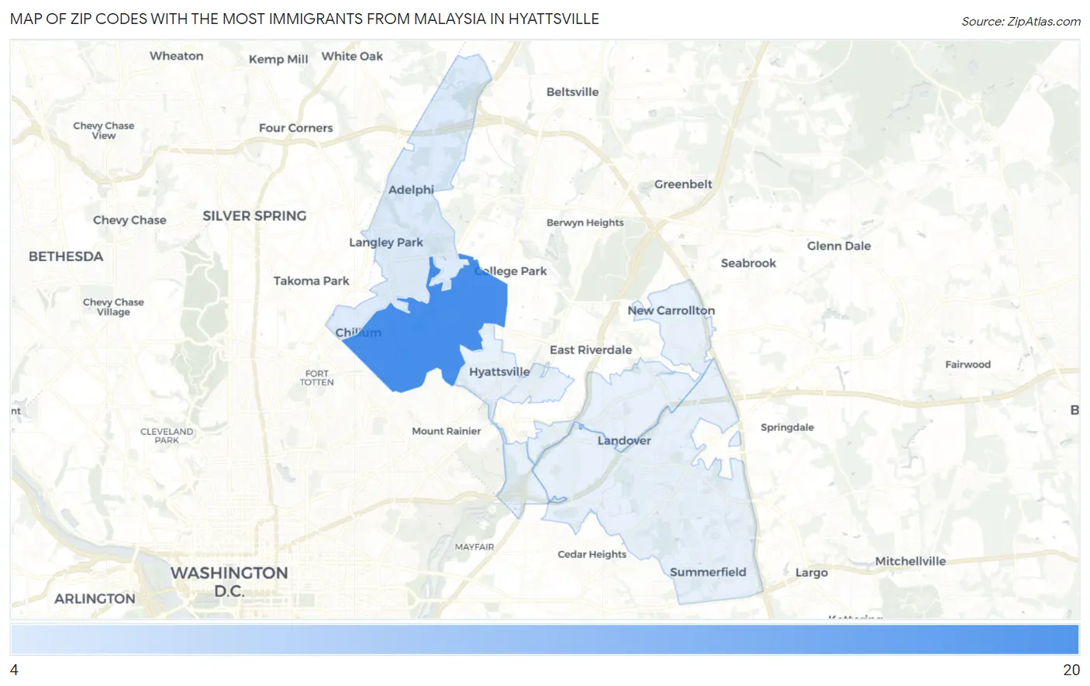Click the Seabrook map label
This screenshot has width=1090, height=686.
coord(748,263)
